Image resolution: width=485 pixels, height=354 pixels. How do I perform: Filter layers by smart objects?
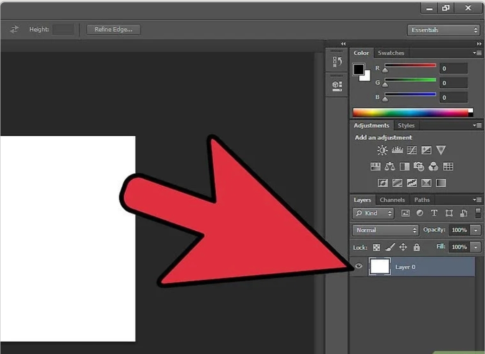point(463,213)
